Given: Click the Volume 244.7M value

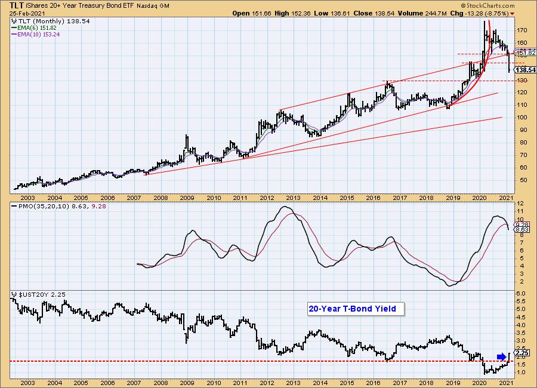Looking at the screenshot, I should (x=422, y=13).
